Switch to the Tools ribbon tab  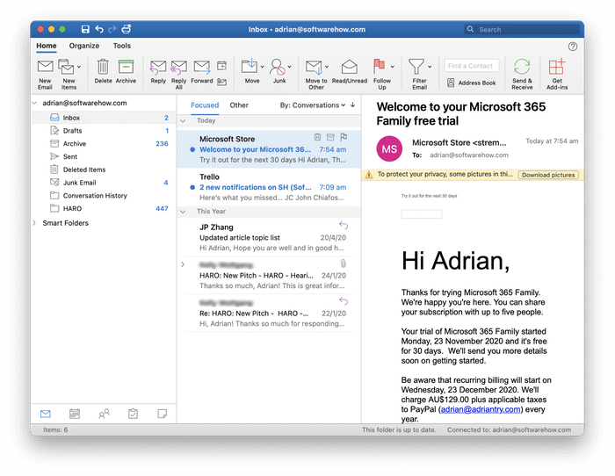[121, 46]
